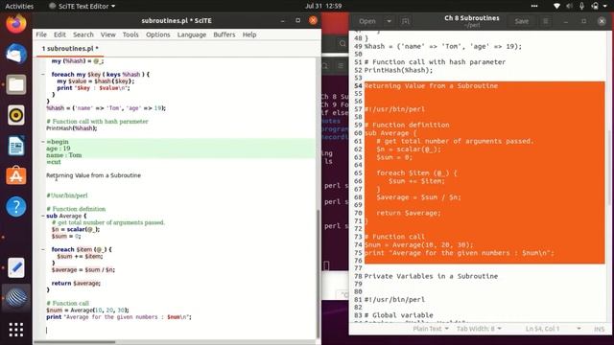Collapse fold at foreach my $key line

42,75
